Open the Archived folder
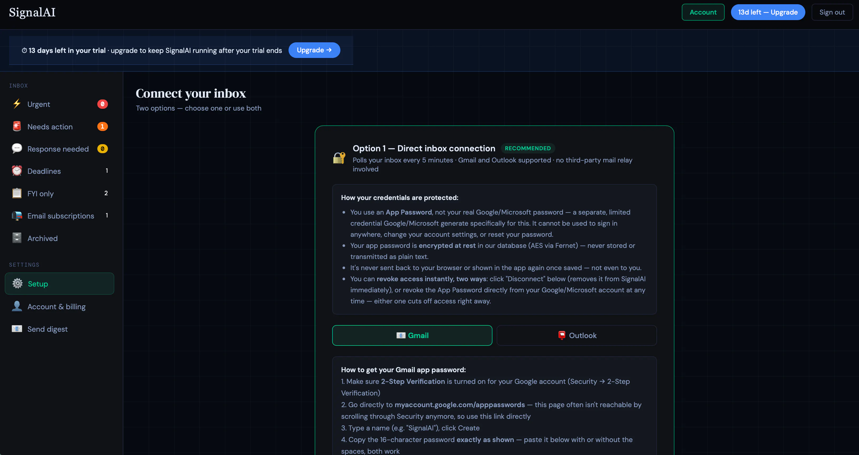Image resolution: width=859 pixels, height=455 pixels. point(60,238)
